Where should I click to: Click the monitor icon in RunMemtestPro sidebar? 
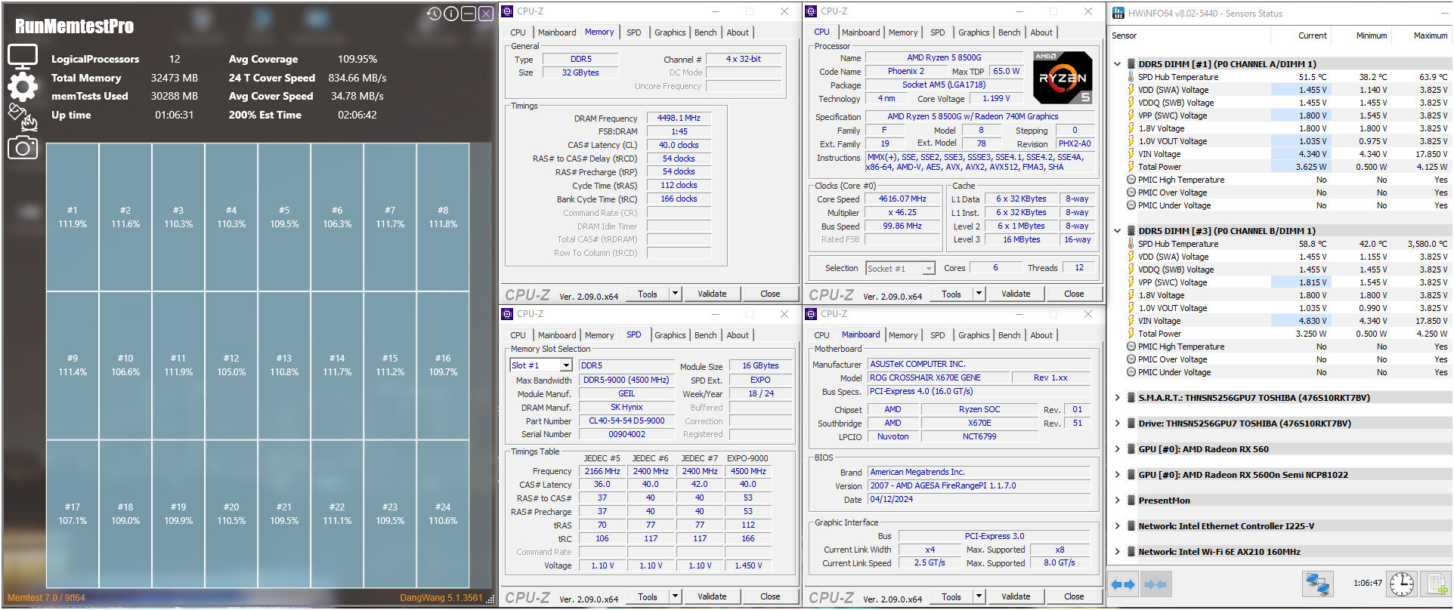click(x=23, y=57)
